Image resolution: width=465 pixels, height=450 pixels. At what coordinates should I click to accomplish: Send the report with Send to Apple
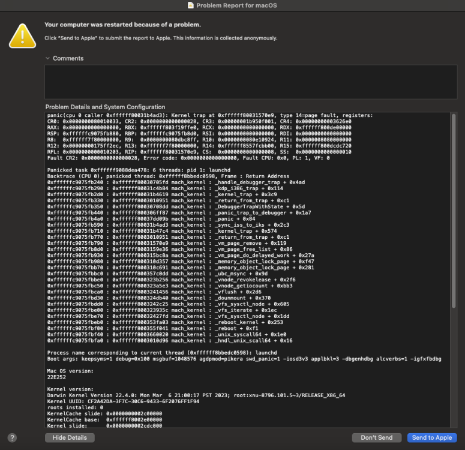[432, 437]
